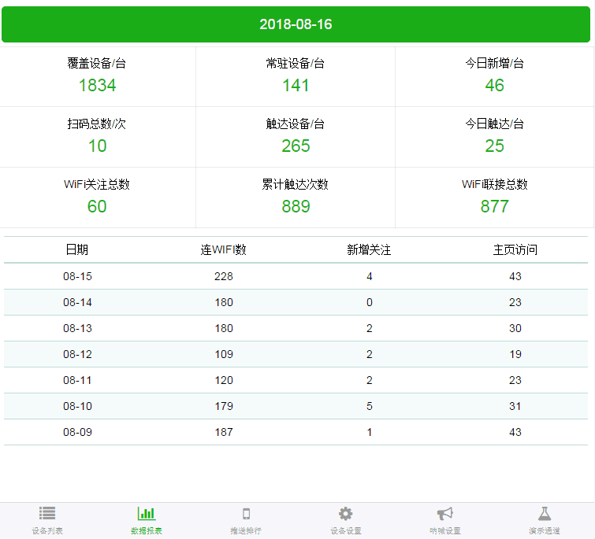Open the 设备设置 gear icon
595x539 pixels.
(x=345, y=514)
